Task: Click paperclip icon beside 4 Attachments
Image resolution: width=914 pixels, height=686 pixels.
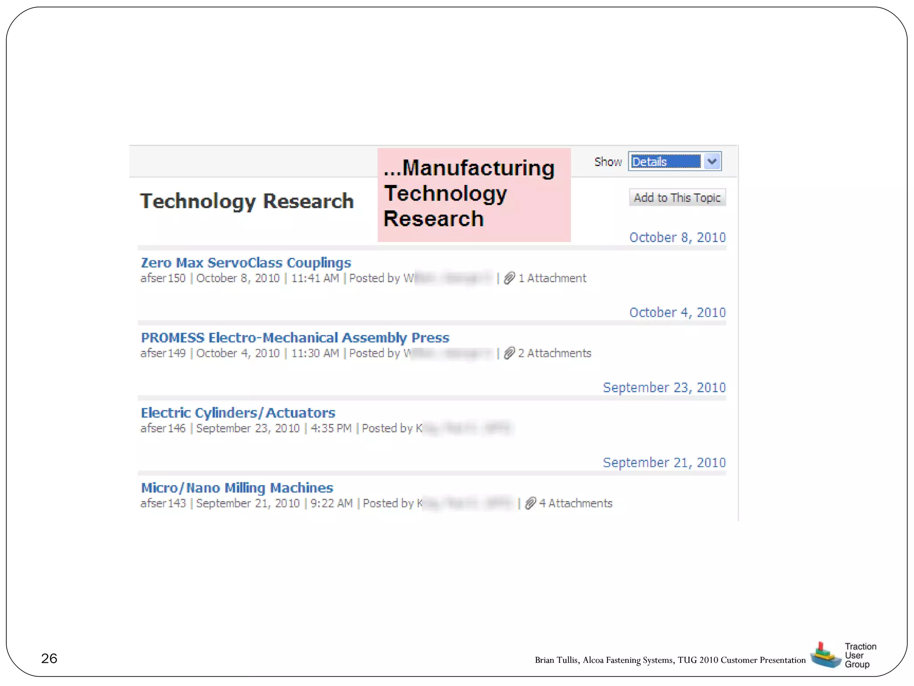Action: click(530, 503)
